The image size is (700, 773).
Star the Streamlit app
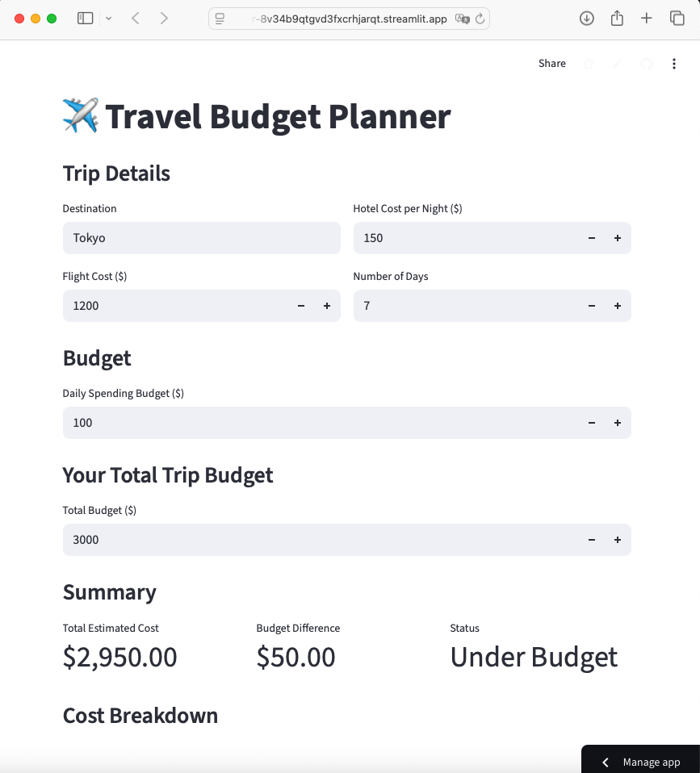coord(589,64)
